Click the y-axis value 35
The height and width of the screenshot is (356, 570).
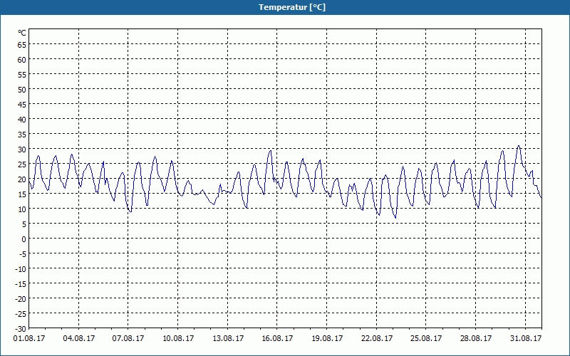[22, 135]
